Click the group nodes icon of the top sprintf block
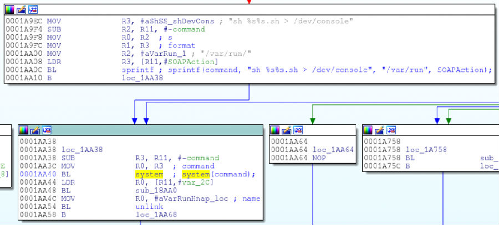 coord(33,10)
